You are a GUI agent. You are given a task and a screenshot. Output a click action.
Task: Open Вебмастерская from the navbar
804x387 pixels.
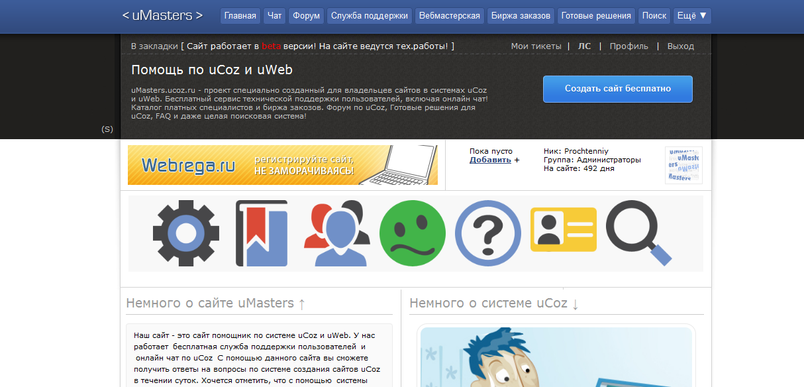pyautogui.click(x=450, y=15)
